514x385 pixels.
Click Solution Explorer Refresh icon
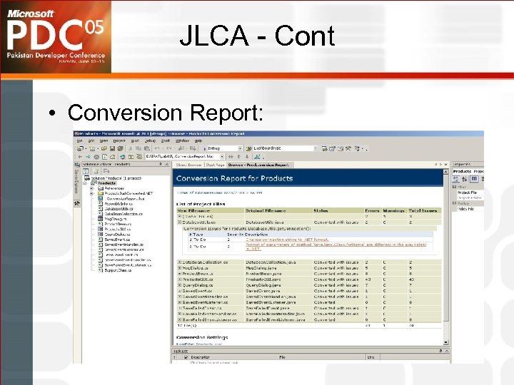click(x=86, y=171)
